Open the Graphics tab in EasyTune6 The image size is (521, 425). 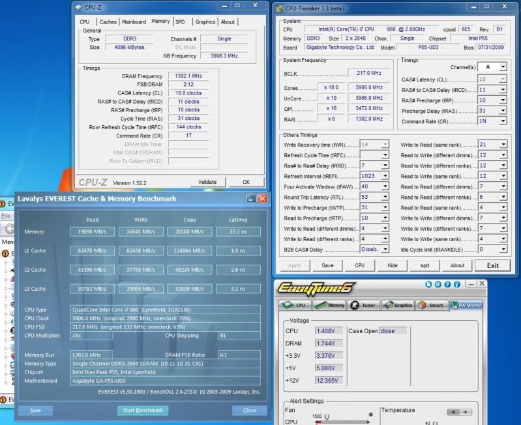398,305
